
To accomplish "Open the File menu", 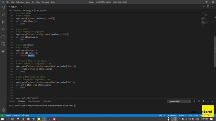I will click(x=7, y=2).
